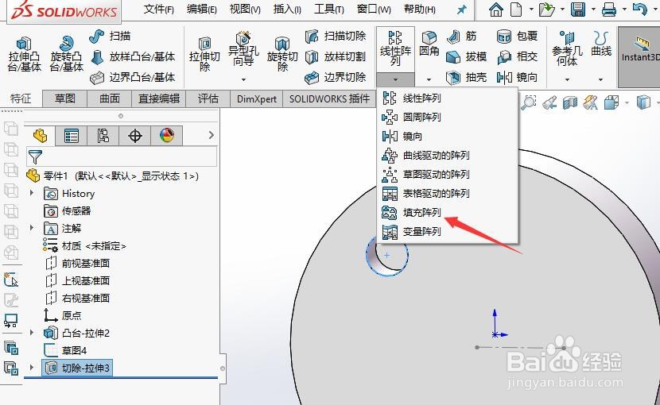Viewport: 660px width, 405px height.
Task: Open the Curves (曲线) tool
Action: (601, 44)
